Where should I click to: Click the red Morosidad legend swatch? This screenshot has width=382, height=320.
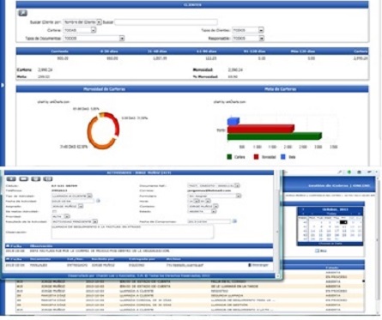click(256, 157)
